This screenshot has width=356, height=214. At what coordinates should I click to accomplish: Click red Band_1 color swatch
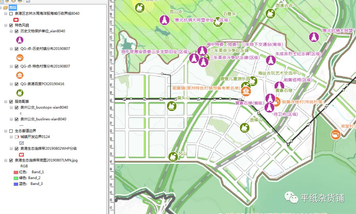tap(16, 172)
